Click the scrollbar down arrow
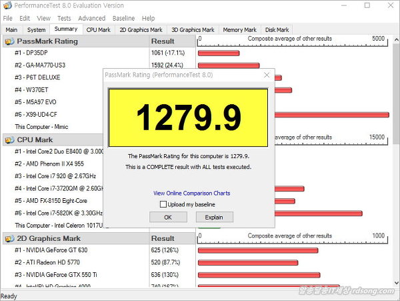Image resolution: width=400 pixels, height=301 pixels. coord(396,282)
